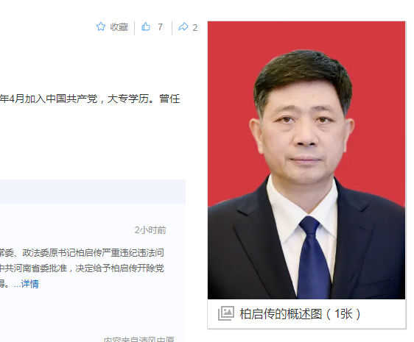Click the like count 7
This screenshot has height=342, width=414.
coord(161,27)
